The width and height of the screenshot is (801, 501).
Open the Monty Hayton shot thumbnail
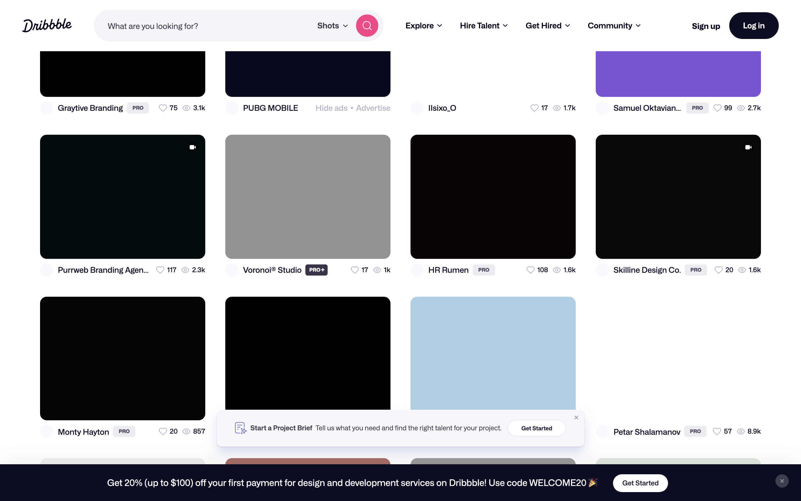122,358
